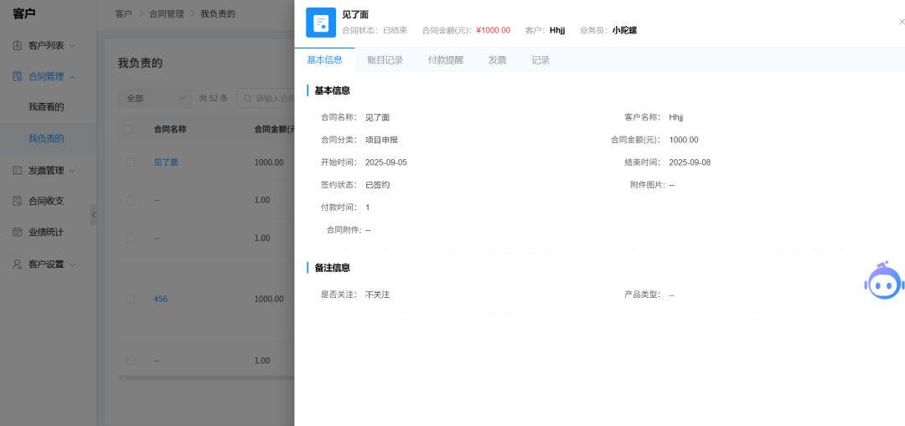Click the 已结束 contract status text
Viewport: 905px width, 426px height.
click(396, 31)
